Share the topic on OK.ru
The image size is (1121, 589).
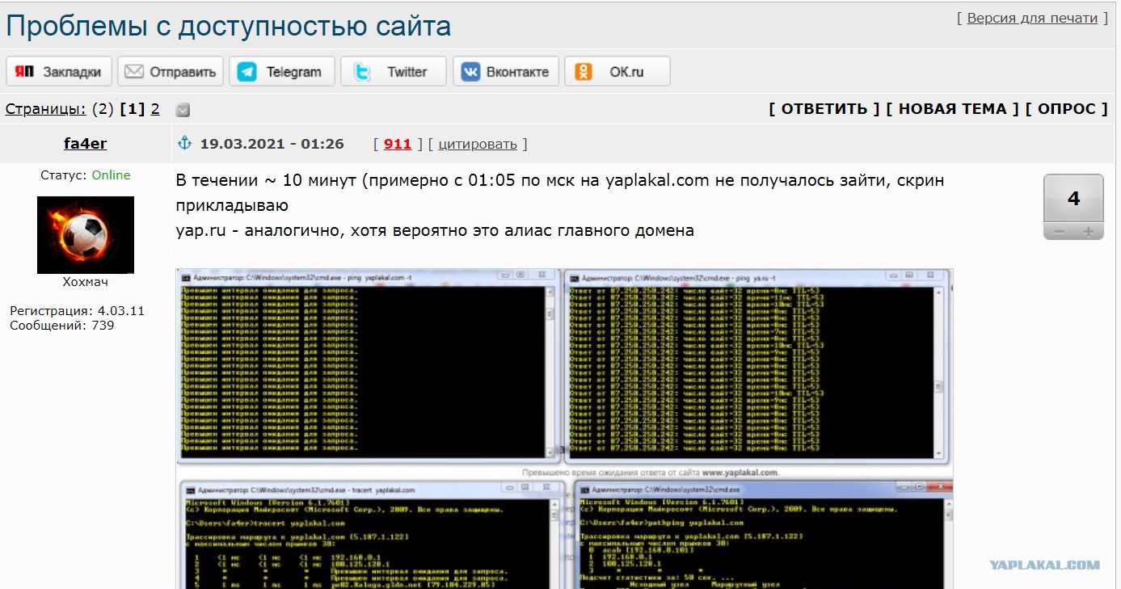(617, 71)
